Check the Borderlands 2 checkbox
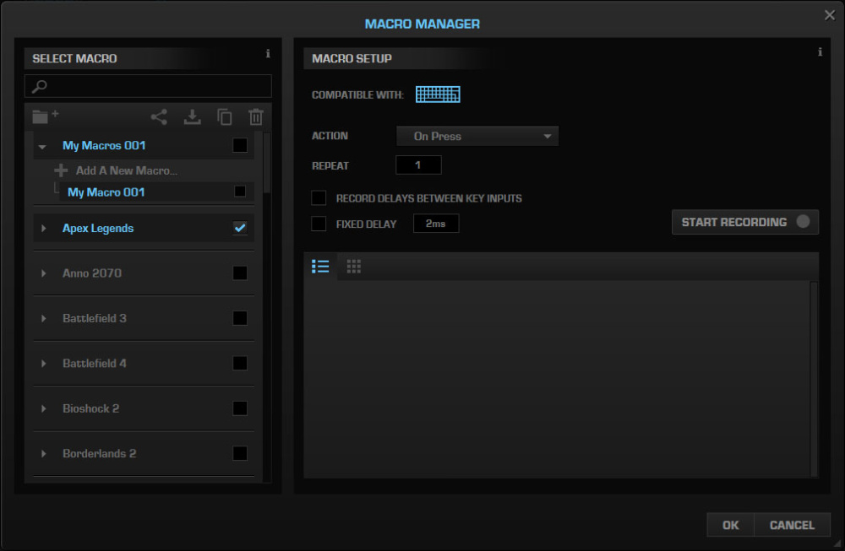Screen dimensions: 845x551 (240, 454)
